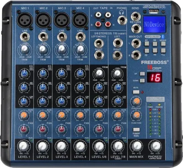
Task: Adjust the MIC 2 TRIM knob
Action: tap(43, 49)
